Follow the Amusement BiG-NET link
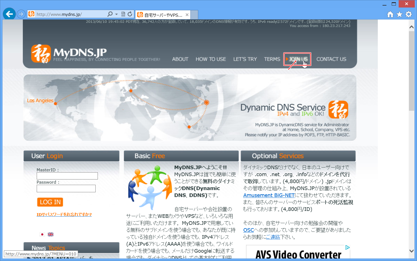The width and height of the screenshot is (417, 261). pos(269,195)
